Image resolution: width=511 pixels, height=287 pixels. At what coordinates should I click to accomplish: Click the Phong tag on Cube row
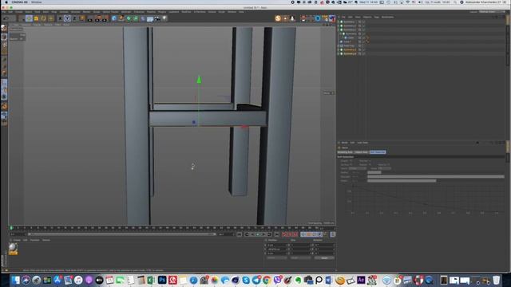point(367,37)
